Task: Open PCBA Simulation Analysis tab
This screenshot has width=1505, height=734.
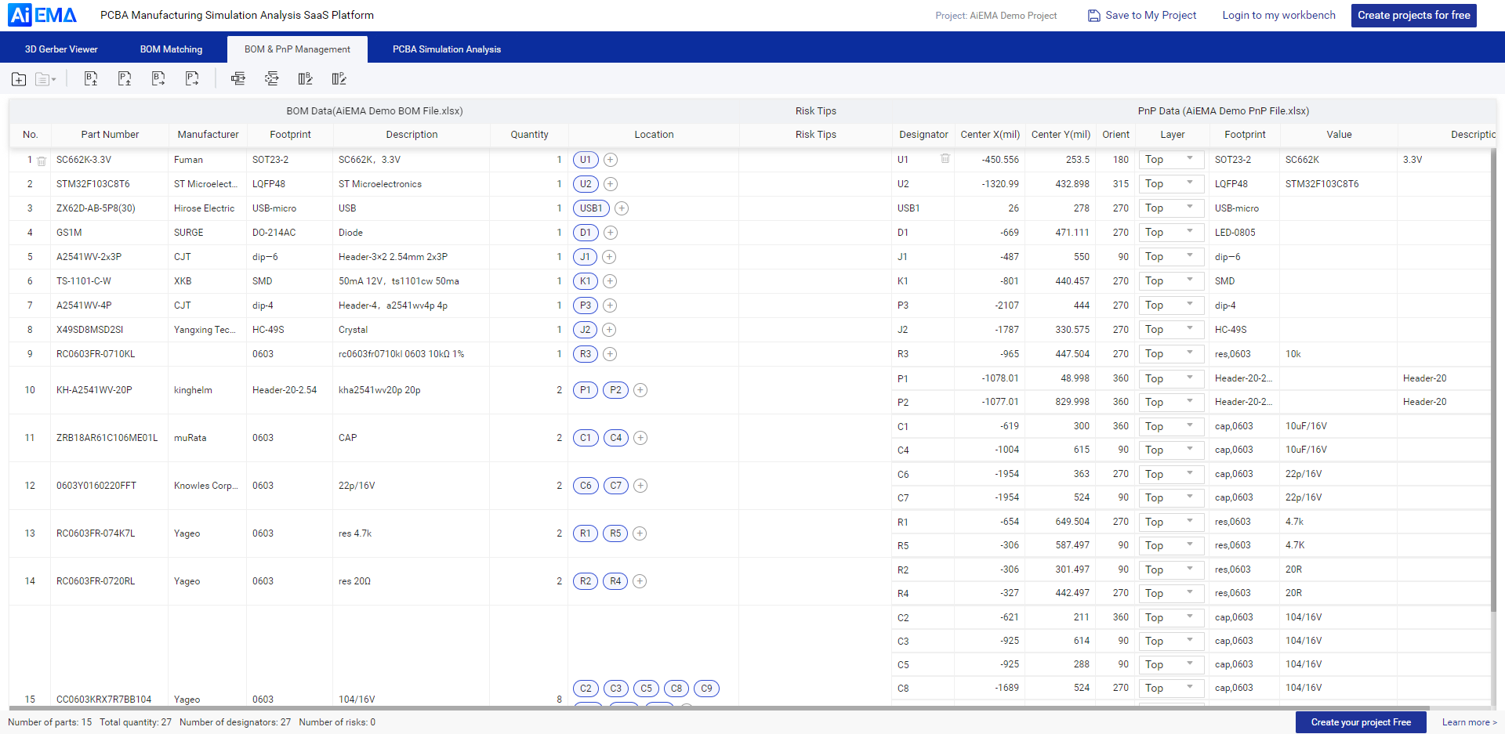Action: 447,49
